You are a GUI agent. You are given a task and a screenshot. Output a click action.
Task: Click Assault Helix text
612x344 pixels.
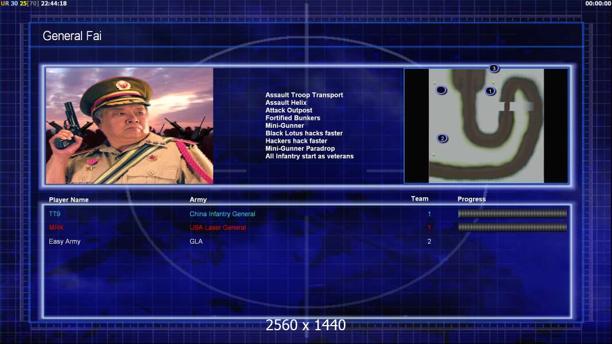(286, 103)
